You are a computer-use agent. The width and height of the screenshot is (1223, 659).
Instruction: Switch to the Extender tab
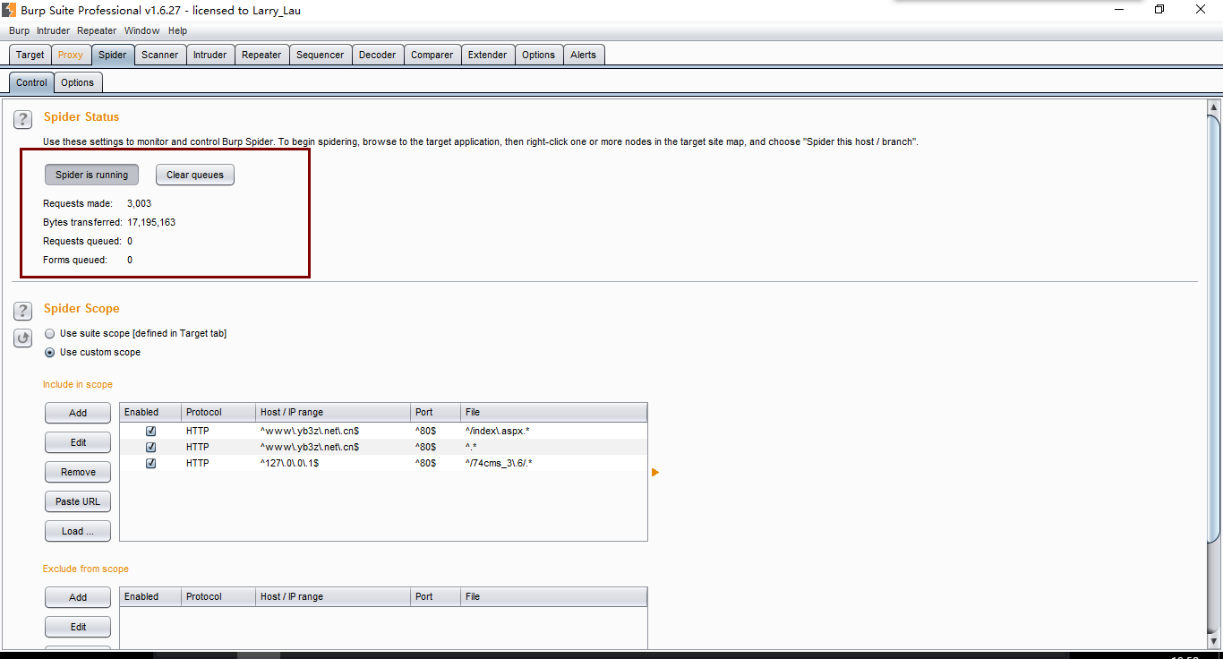point(488,55)
